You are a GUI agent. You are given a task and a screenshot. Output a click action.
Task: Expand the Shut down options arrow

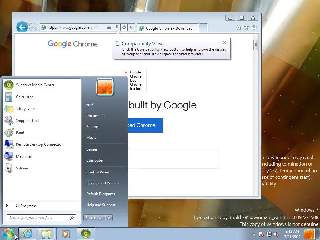109,218
